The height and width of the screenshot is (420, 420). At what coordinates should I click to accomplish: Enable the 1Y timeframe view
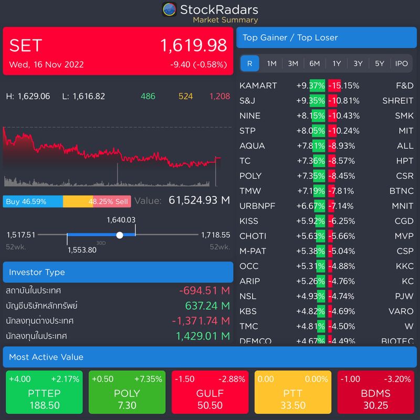(x=336, y=64)
